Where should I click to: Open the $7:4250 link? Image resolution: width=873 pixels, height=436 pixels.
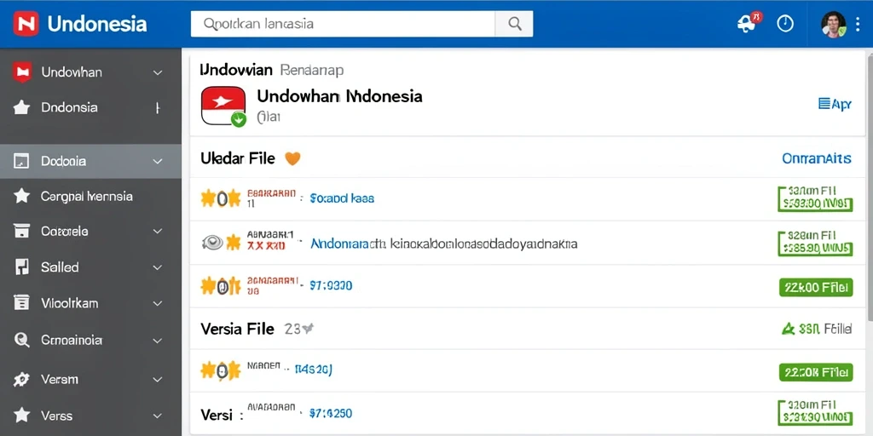pyautogui.click(x=331, y=414)
